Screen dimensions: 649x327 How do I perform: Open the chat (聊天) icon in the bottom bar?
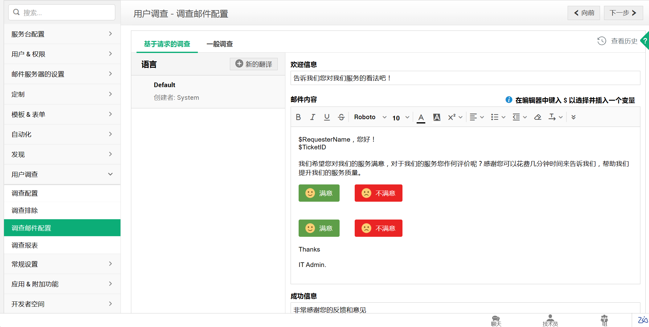pyautogui.click(x=496, y=321)
